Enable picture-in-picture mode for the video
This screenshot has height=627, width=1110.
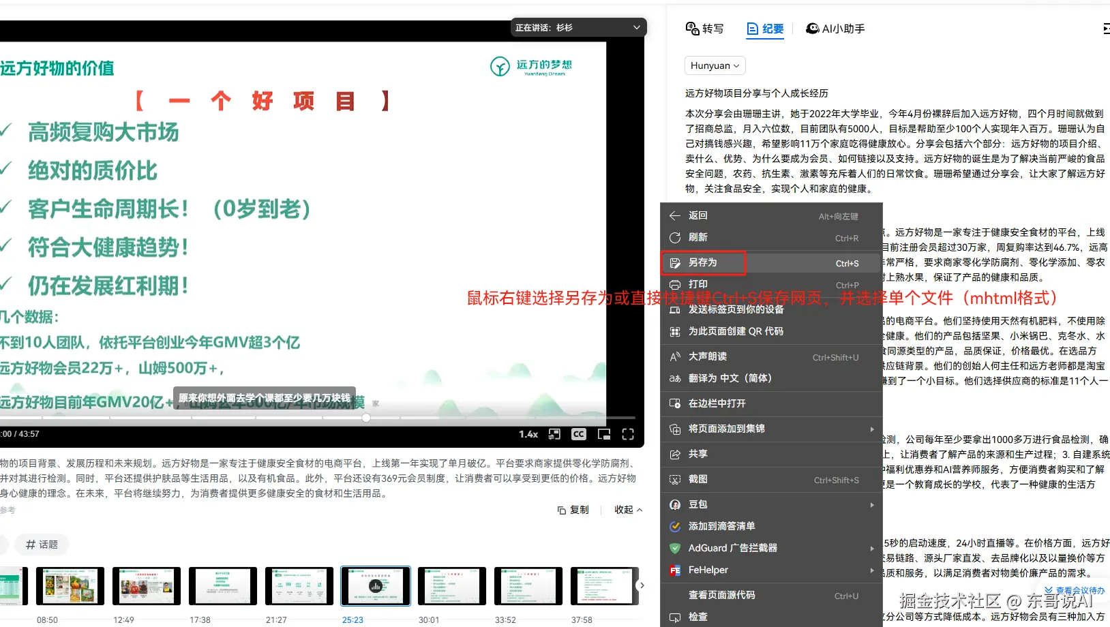click(604, 434)
